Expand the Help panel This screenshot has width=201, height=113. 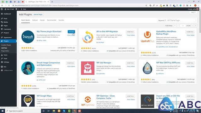pos(193,12)
